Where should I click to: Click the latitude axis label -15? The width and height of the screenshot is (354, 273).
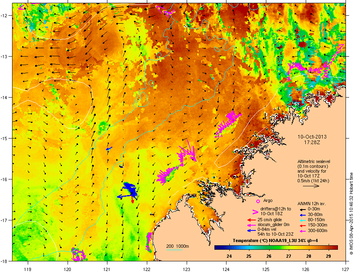(4, 138)
